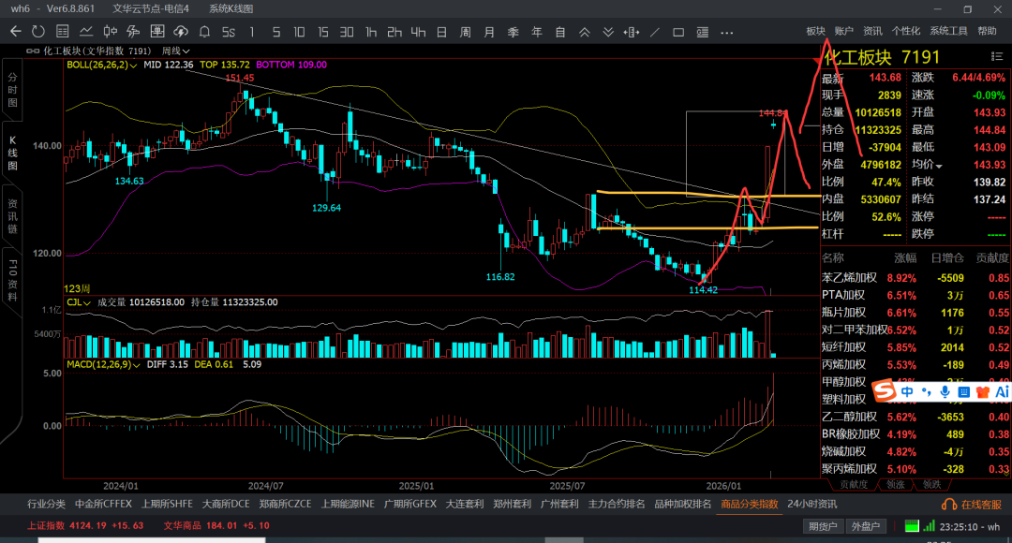Click the horizontal zoom expand icon
The height and width of the screenshot is (543, 1012).
coord(632,32)
